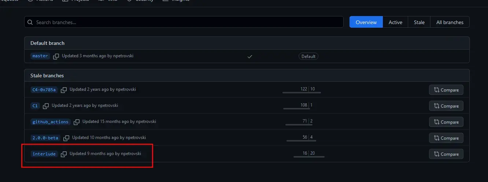This screenshot has width=488, height=182.
Task: Compare the C1 branch
Action: click(x=446, y=106)
